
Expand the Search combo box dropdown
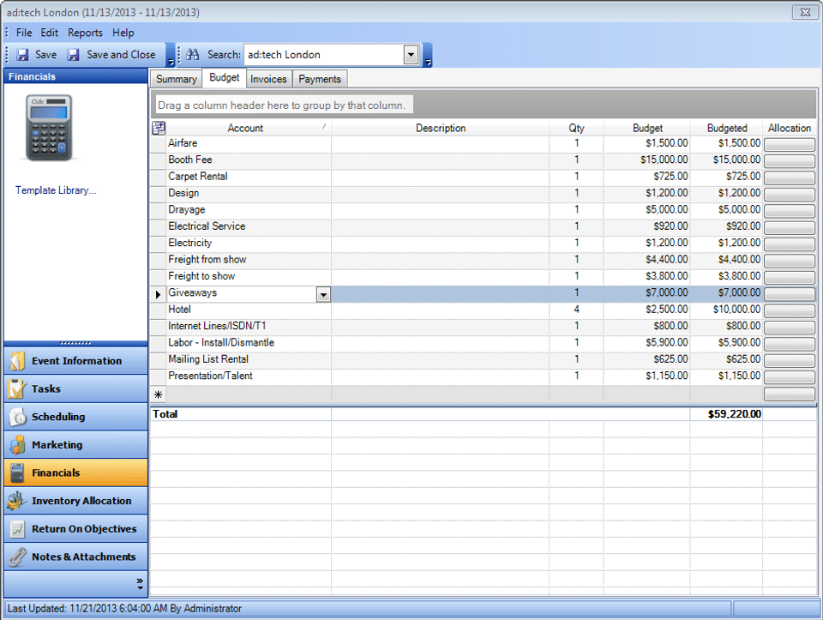click(411, 55)
